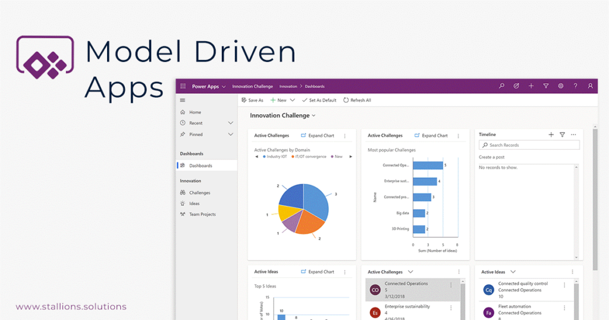Click the Home icon in sidebar

183,112
